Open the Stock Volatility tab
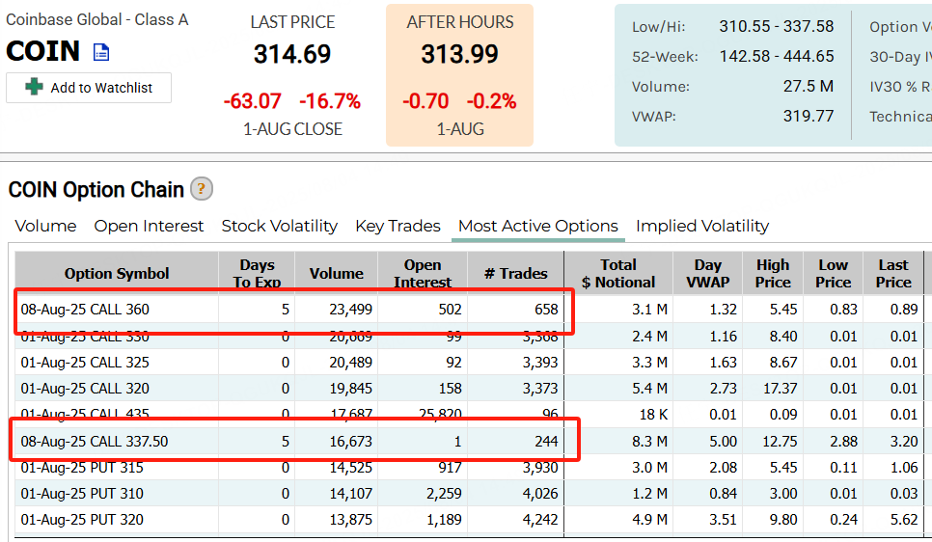This screenshot has width=932, height=542. [280, 226]
